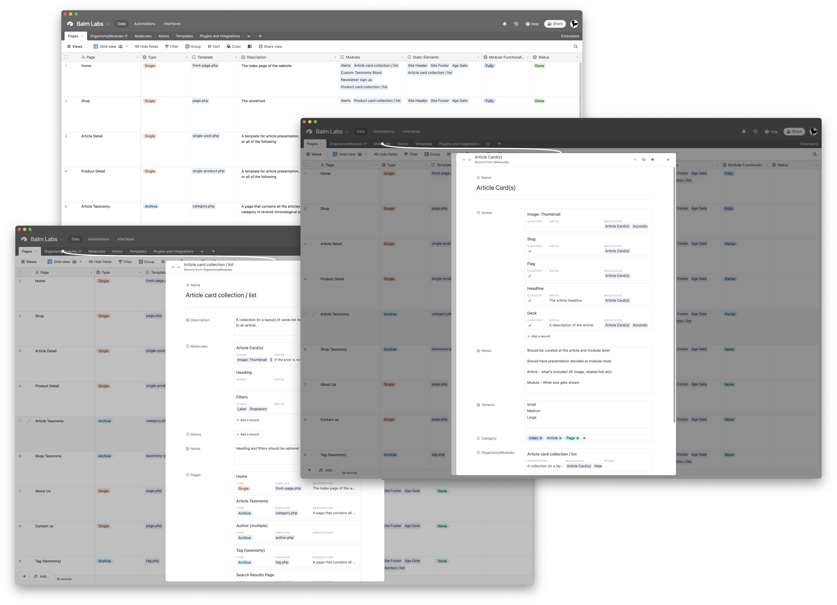Click the search icon in top window toolbar
The image size is (837, 605).
click(575, 47)
